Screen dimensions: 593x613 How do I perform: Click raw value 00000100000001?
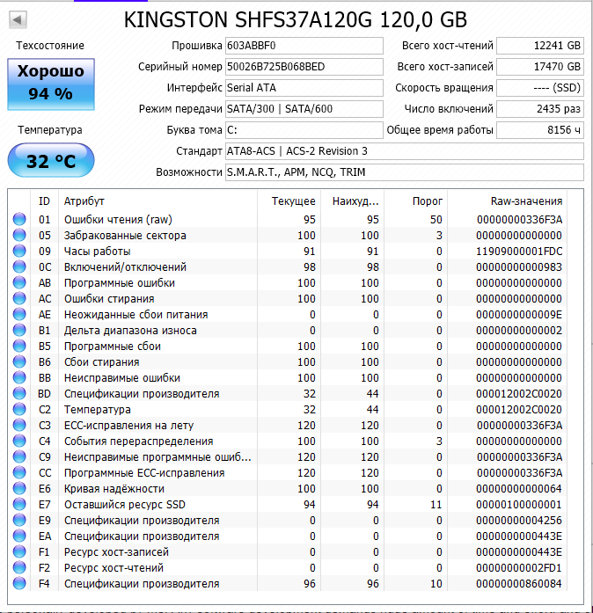click(x=519, y=504)
